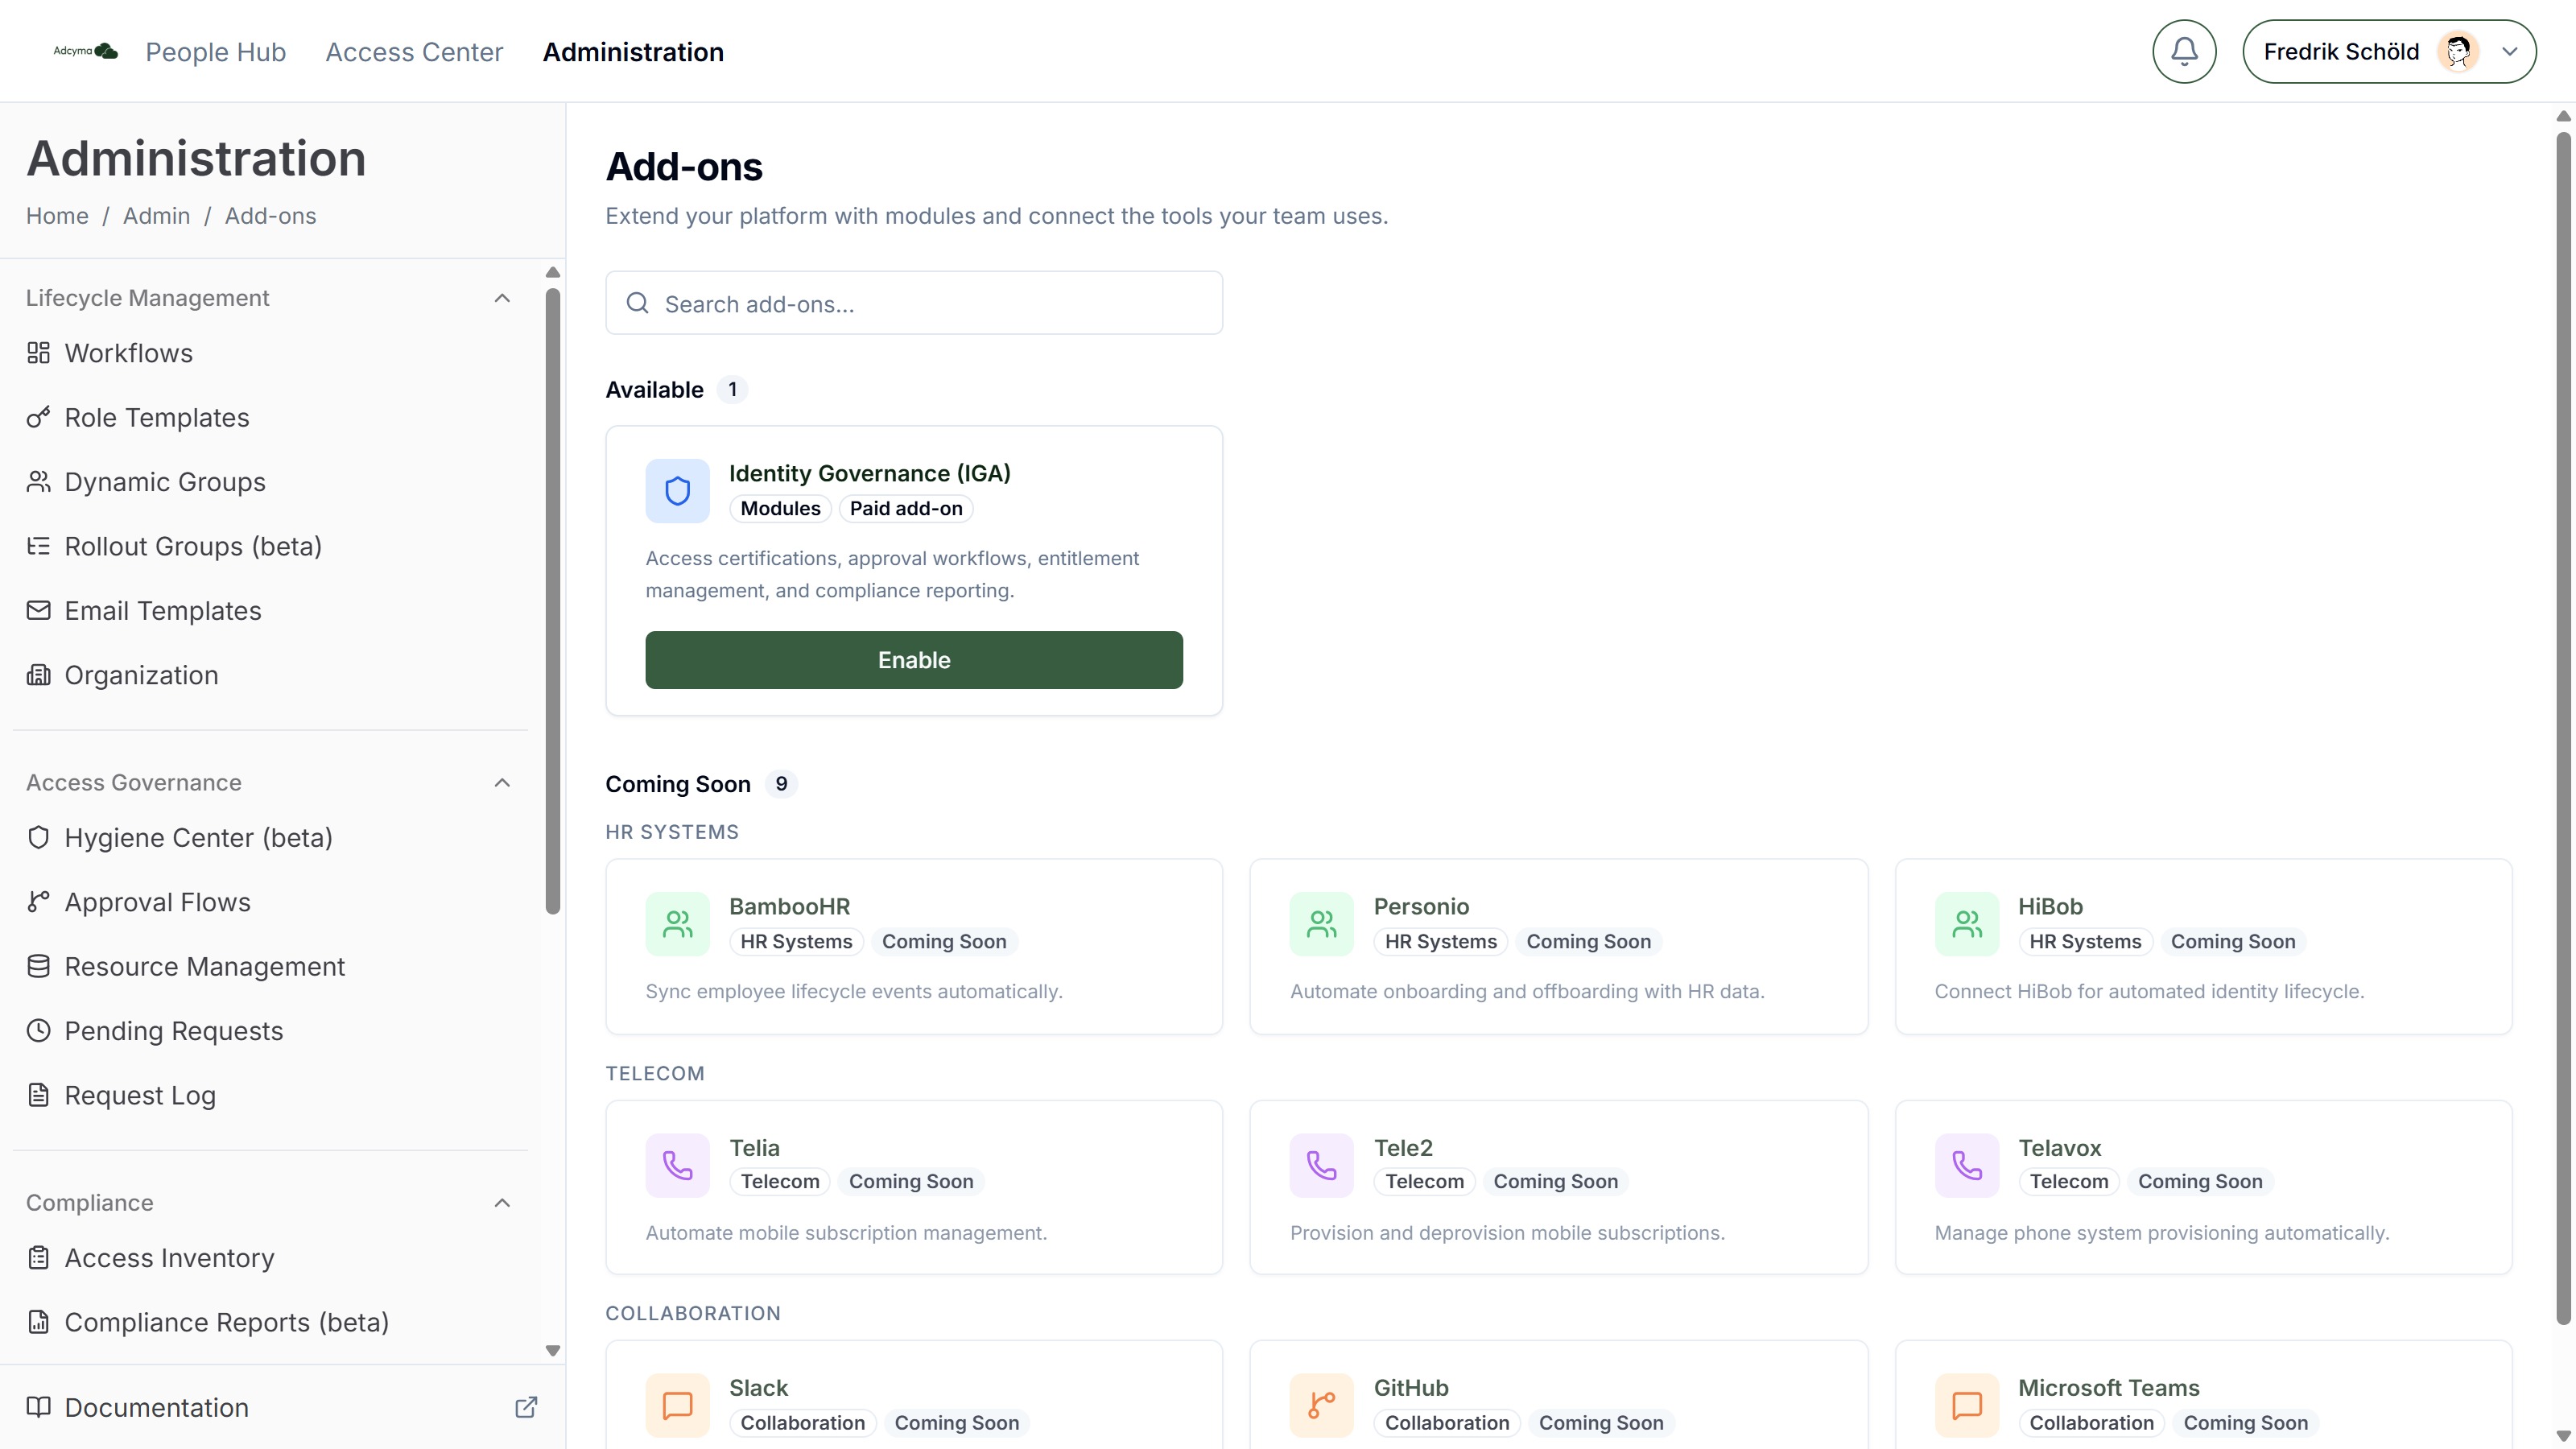Screen dimensions: 2576x1449
Task: Click the Organization building icon
Action: point(38,675)
